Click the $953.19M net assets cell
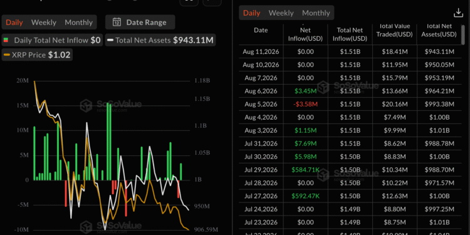The image size is (470, 235). click(439, 78)
